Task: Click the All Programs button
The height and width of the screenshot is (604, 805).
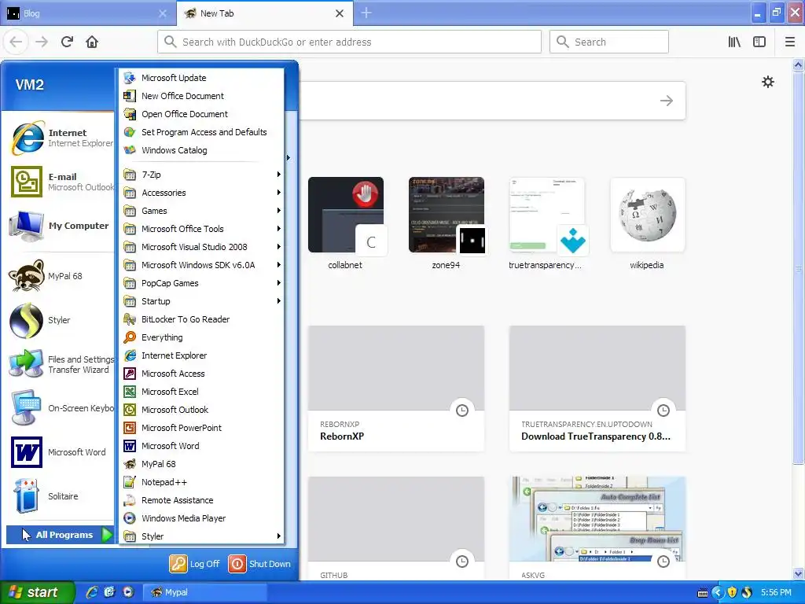Action: tap(60, 535)
